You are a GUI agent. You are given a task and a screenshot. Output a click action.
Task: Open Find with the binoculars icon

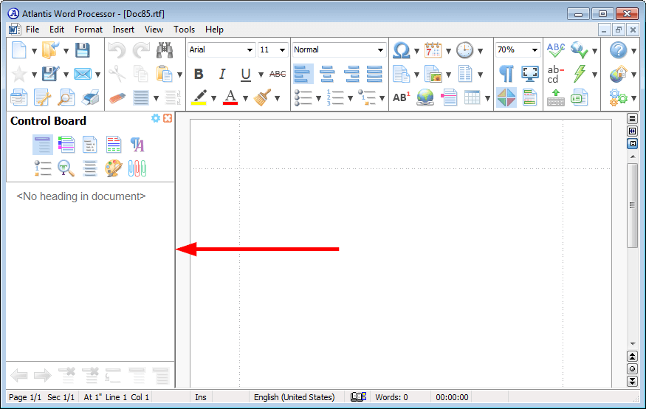coord(164,50)
